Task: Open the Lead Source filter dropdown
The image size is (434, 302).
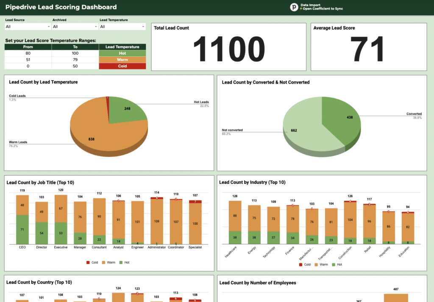Action: [28, 27]
